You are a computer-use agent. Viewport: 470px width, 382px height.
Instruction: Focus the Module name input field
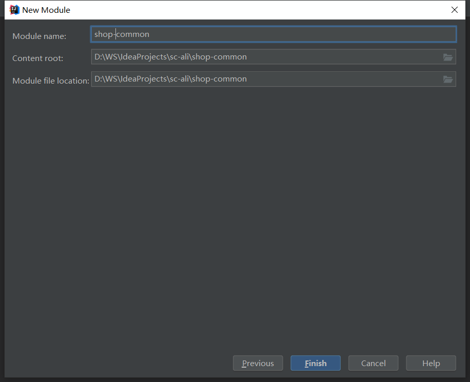273,34
